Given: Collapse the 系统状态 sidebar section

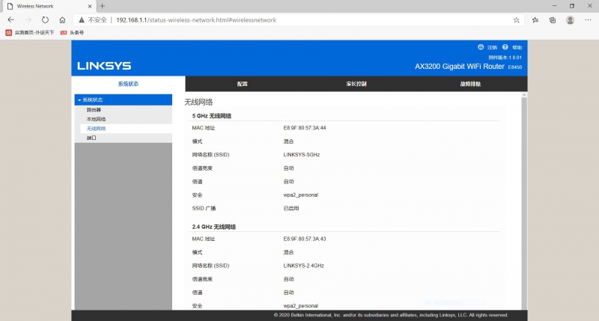Looking at the screenshot, I should tap(123, 100).
